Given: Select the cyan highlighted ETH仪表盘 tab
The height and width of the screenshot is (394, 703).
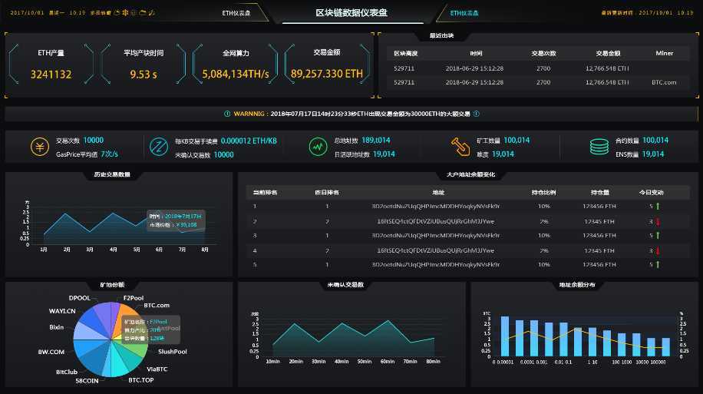Looking at the screenshot, I should point(464,13).
